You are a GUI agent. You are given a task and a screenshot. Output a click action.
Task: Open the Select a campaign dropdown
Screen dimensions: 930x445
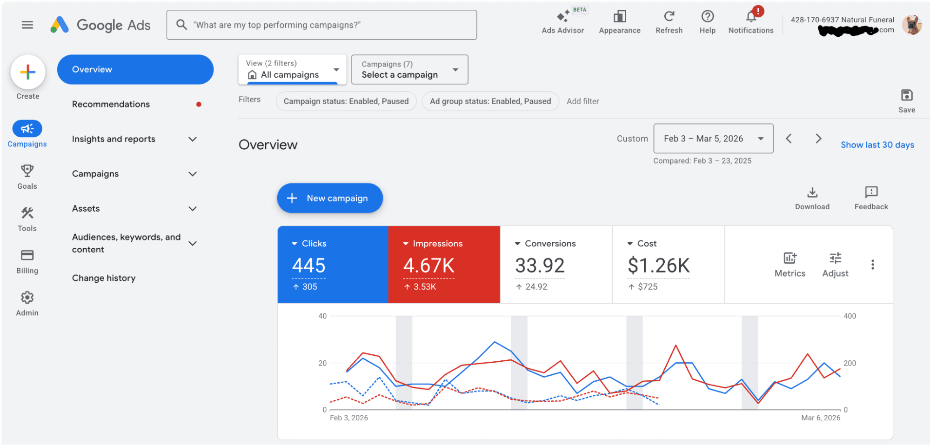click(x=409, y=69)
